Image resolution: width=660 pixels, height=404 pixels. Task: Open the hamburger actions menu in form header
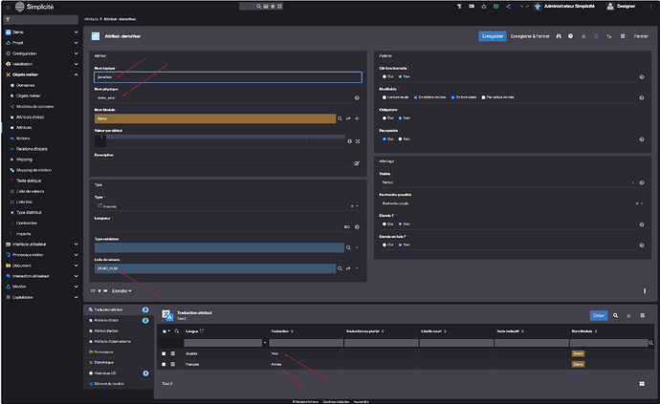[623, 36]
